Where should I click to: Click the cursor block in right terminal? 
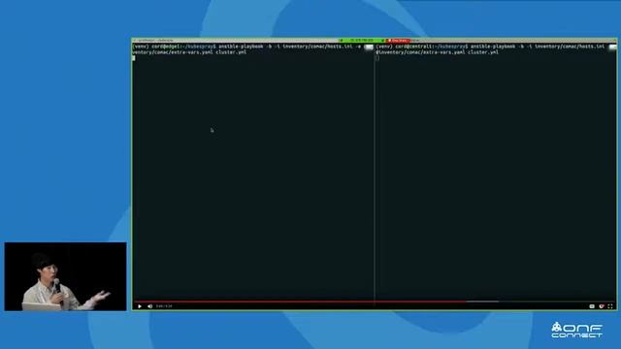pyautogui.click(x=377, y=58)
